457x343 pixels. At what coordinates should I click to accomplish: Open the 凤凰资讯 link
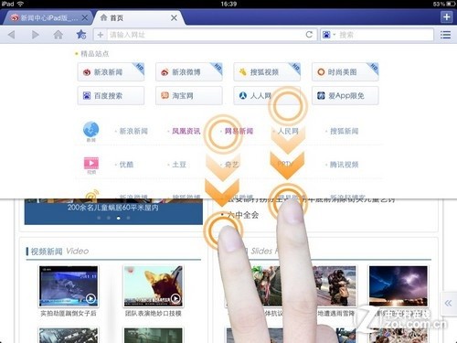pos(186,132)
